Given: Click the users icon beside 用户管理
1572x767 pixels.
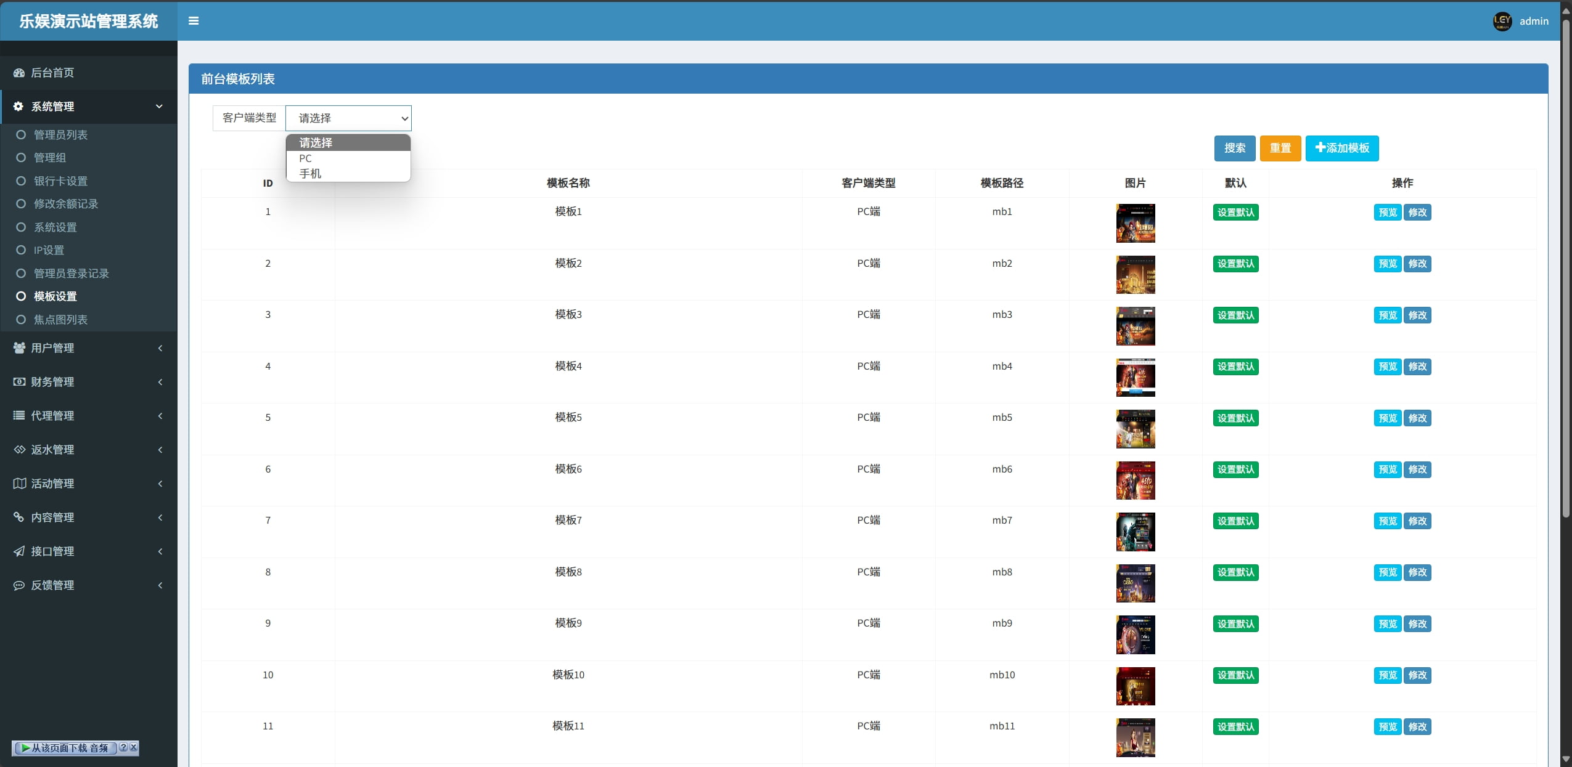Looking at the screenshot, I should pyautogui.click(x=19, y=348).
